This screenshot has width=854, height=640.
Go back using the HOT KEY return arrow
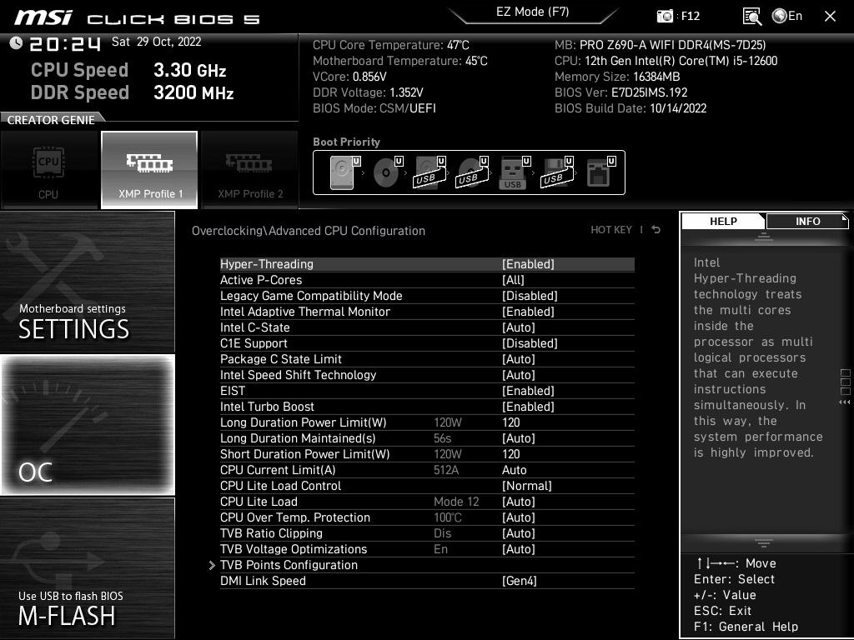tap(656, 230)
